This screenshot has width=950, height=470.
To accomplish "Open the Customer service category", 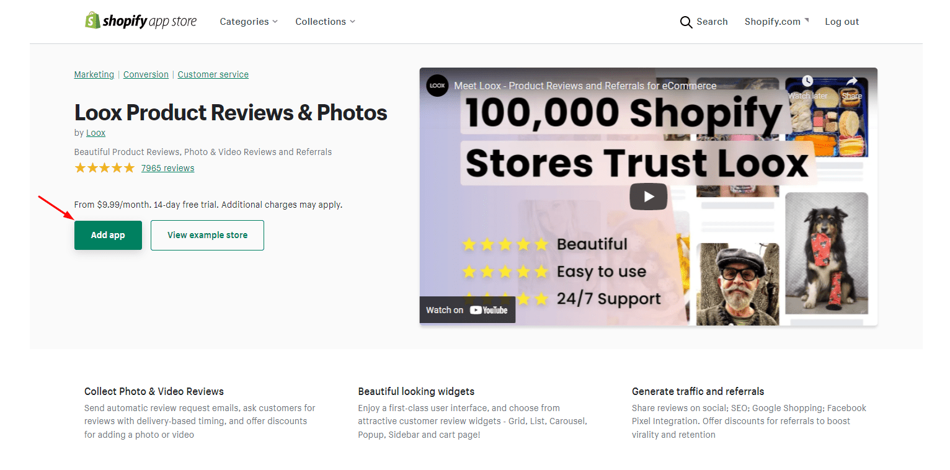I will [x=213, y=74].
